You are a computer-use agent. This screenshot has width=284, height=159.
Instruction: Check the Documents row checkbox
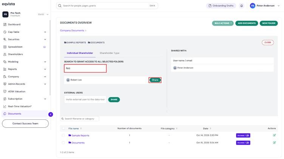pyautogui.click(x=63, y=143)
